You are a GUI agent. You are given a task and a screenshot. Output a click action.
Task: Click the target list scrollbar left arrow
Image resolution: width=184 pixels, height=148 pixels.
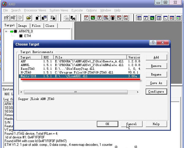pos(21,92)
